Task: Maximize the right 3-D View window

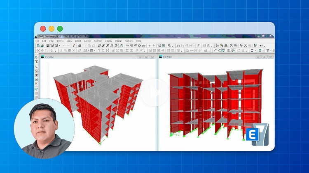Action: tap(264, 57)
